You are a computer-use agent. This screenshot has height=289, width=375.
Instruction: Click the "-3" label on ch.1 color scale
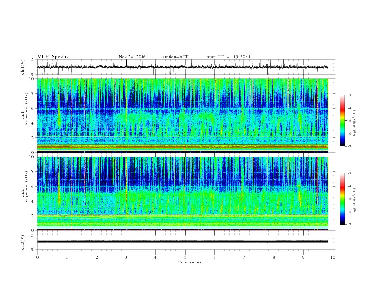[349, 95]
